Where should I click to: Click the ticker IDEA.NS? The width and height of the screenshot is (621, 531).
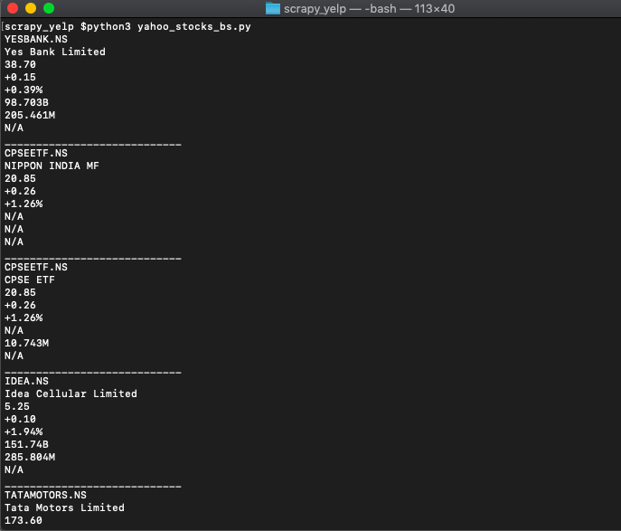26,381
